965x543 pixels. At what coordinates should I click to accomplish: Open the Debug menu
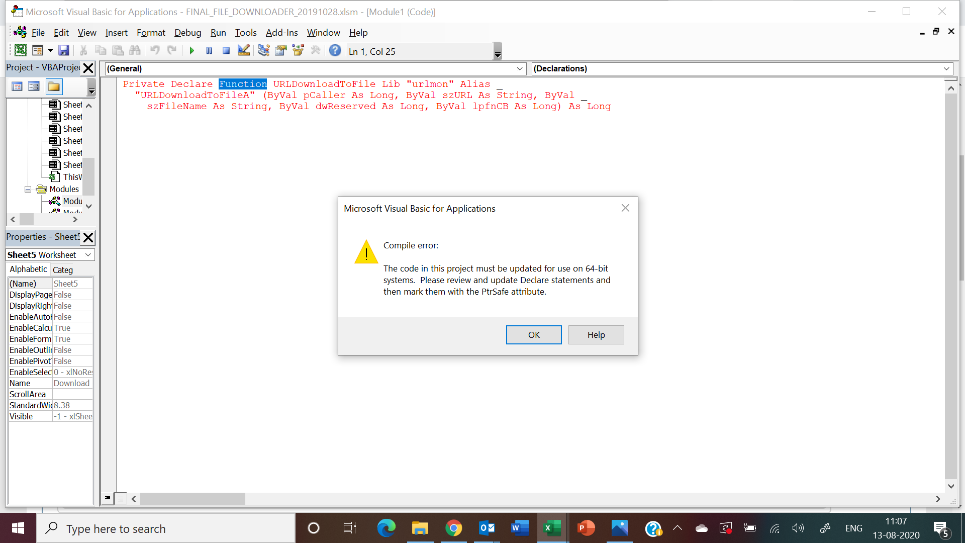pos(187,33)
